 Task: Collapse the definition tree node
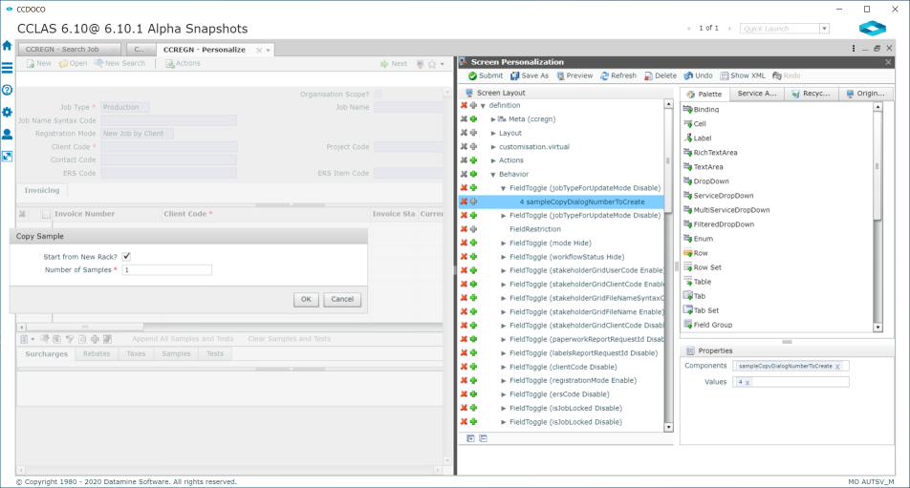click(483, 105)
